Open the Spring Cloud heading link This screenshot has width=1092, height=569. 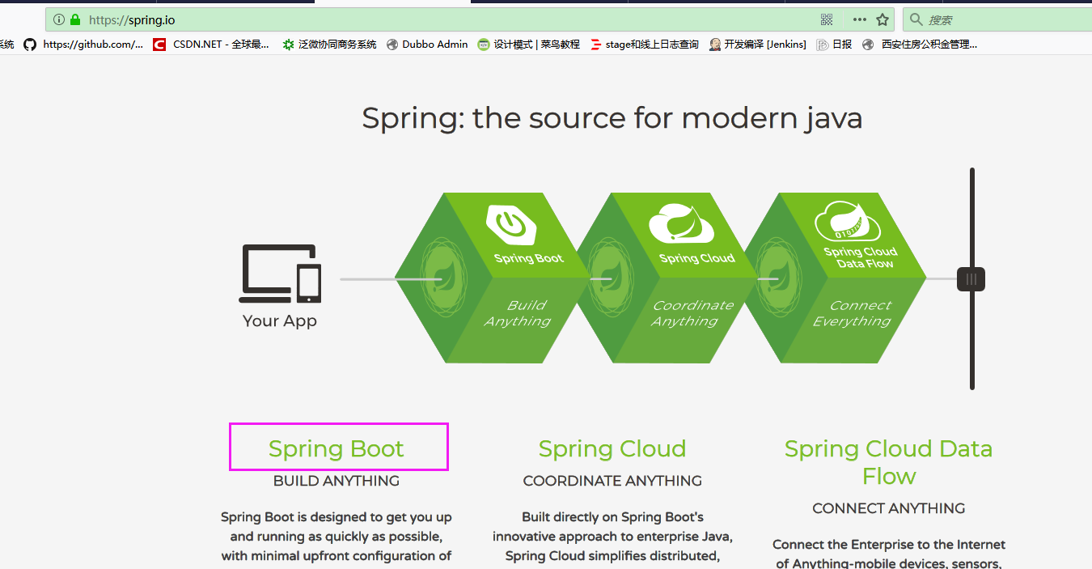(612, 448)
